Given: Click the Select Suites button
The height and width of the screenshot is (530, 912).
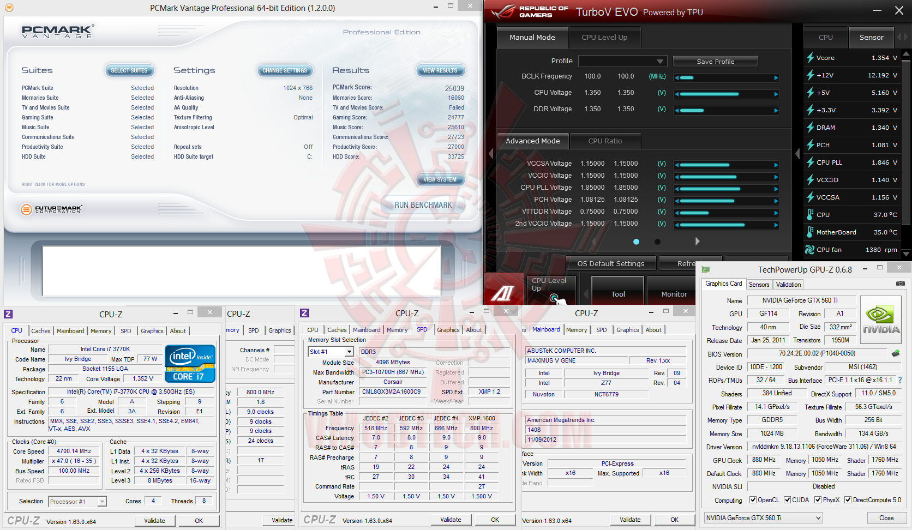Looking at the screenshot, I should point(129,70).
